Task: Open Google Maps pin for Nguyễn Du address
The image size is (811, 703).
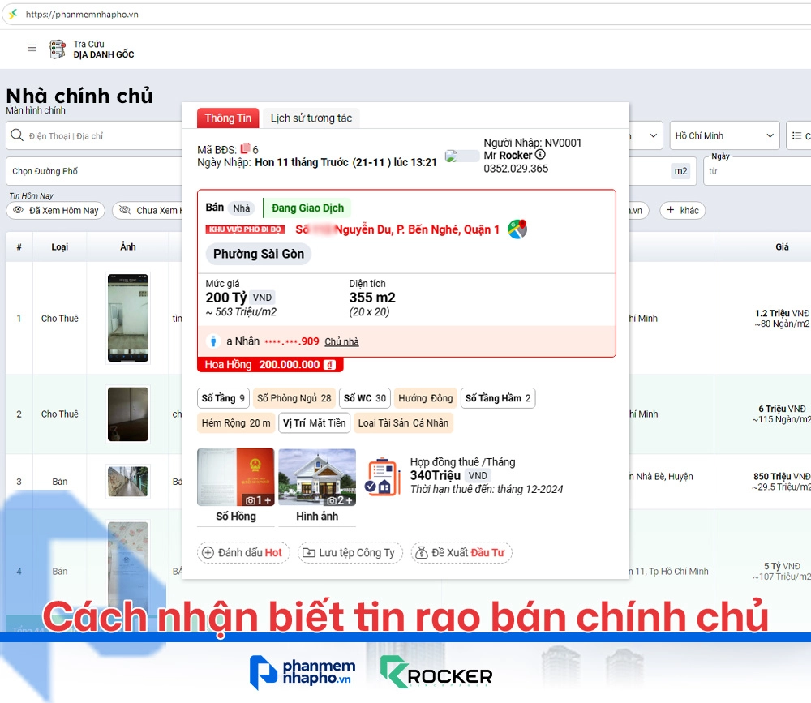Action: (517, 229)
